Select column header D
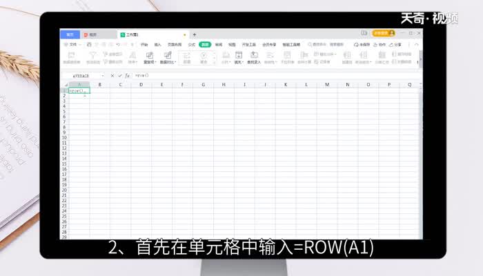 pyautogui.click(x=141, y=85)
